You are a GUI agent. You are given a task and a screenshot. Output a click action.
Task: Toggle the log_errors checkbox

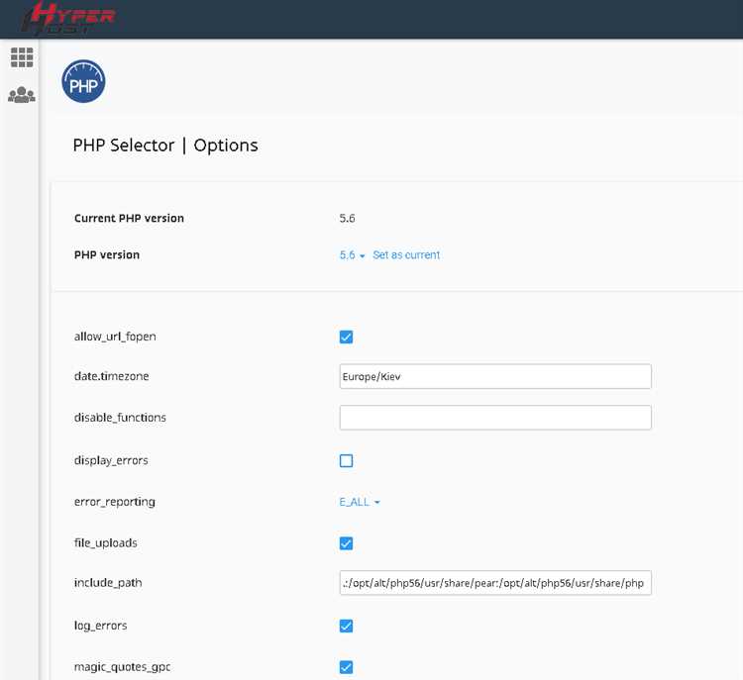tap(347, 626)
